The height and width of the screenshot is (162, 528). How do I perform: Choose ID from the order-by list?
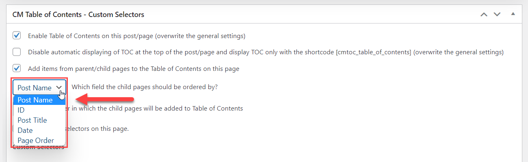coord(39,110)
